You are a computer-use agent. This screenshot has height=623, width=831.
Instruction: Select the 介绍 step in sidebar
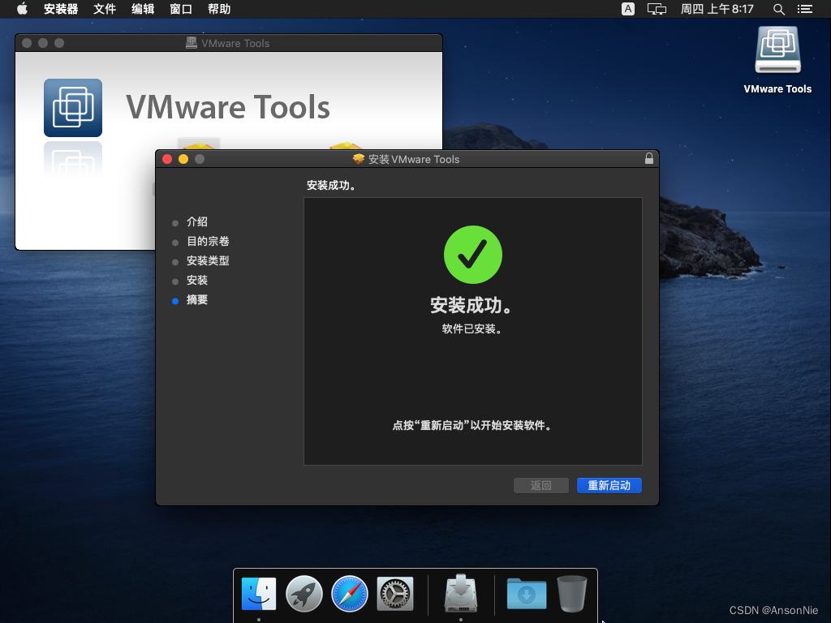click(x=196, y=221)
